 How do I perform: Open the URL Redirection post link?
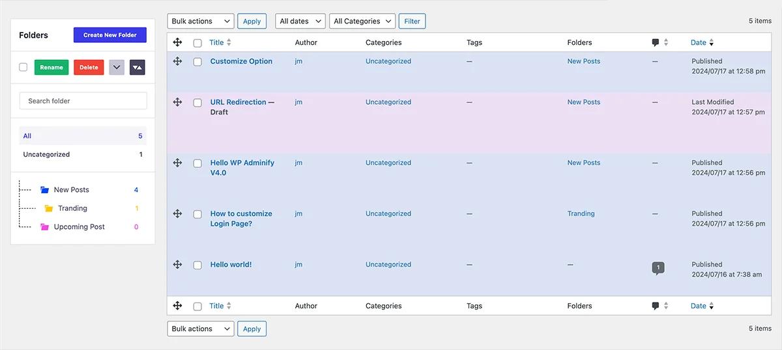238,102
